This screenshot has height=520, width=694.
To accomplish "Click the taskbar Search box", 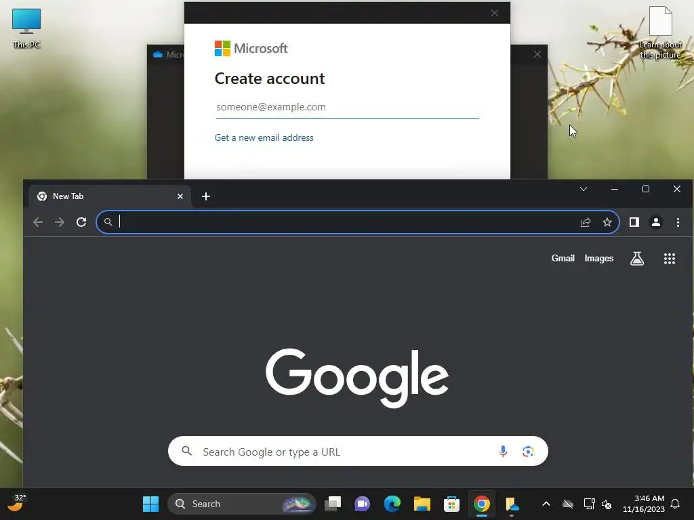I will coord(242,504).
